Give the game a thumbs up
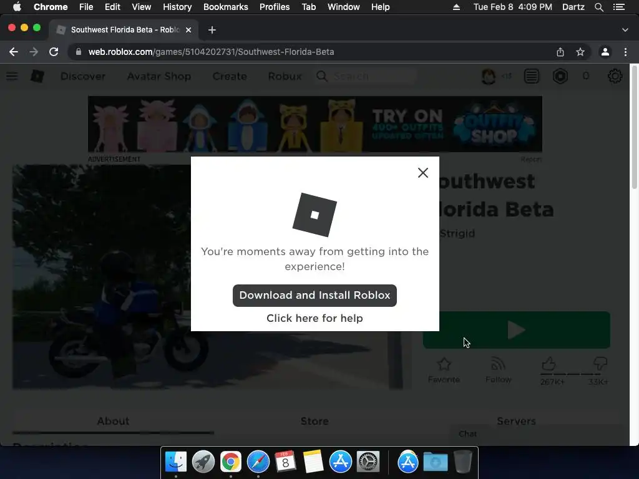Screen dimensions: 639x479 pos(549,364)
